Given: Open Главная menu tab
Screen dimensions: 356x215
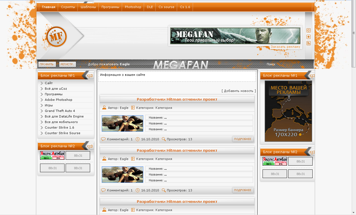Looking at the screenshot, I should click(49, 7).
